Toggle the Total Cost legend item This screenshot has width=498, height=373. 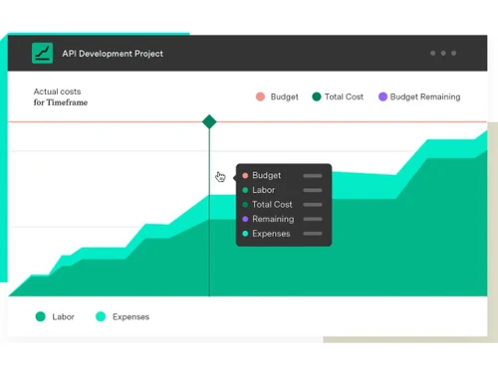click(x=338, y=96)
